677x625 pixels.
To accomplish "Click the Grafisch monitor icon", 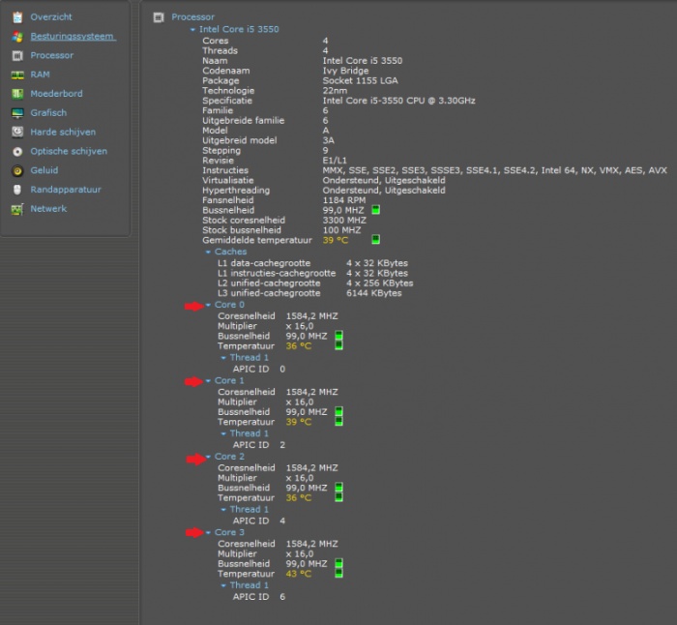I will [17, 113].
